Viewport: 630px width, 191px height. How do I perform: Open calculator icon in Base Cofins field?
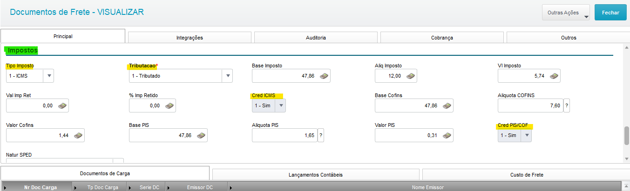click(447, 105)
